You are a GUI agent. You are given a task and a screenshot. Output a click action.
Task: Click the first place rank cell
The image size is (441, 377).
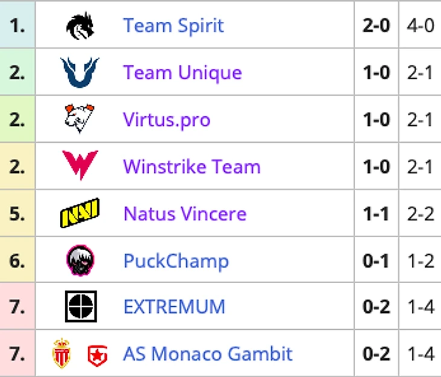point(18,27)
